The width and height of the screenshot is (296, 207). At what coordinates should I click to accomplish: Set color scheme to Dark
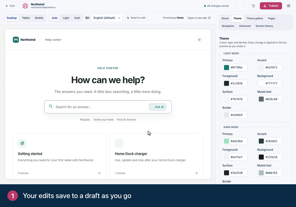[77, 18]
